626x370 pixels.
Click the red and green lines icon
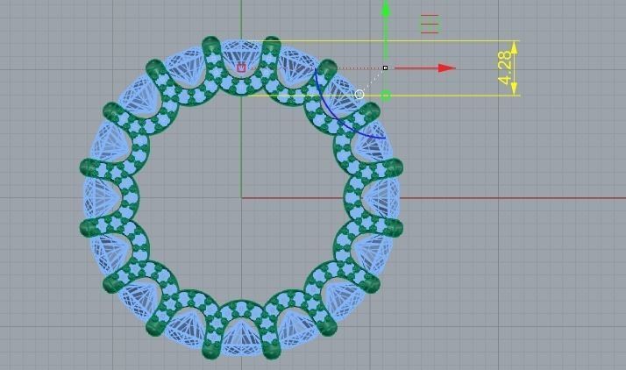pos(430,24)
